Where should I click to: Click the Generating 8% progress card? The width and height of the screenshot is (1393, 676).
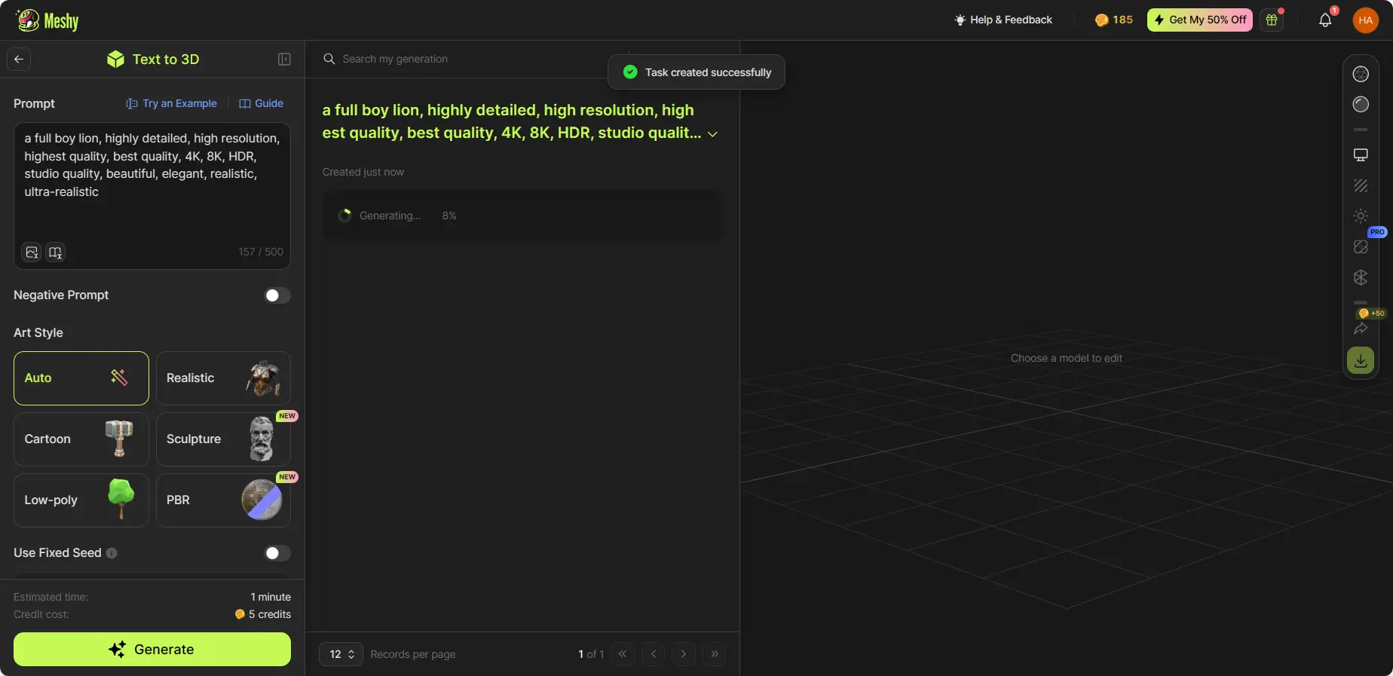(x=522, y=216)
